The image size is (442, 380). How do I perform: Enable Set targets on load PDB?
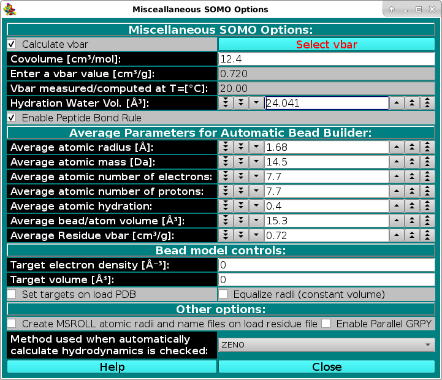[x=12, y=294]
